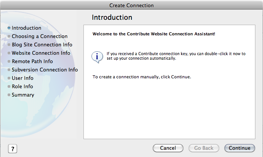The image size is (263, 157).
Task: Select the Choosing a Connection step
Action: coord(40,36)
